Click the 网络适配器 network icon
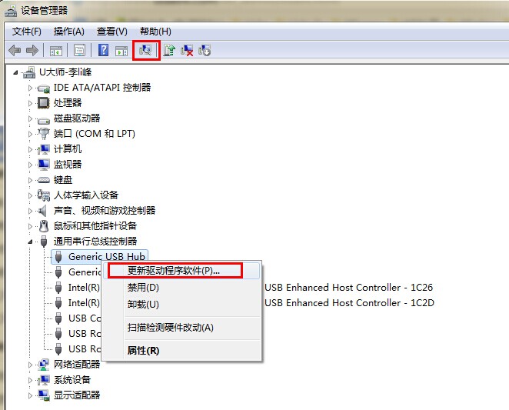Image resolution: width=509 pixels, height=410 pixels. pos(44,365)
